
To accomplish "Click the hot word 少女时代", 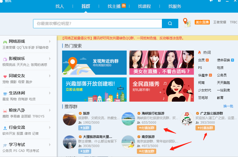I will click(205, 90).
